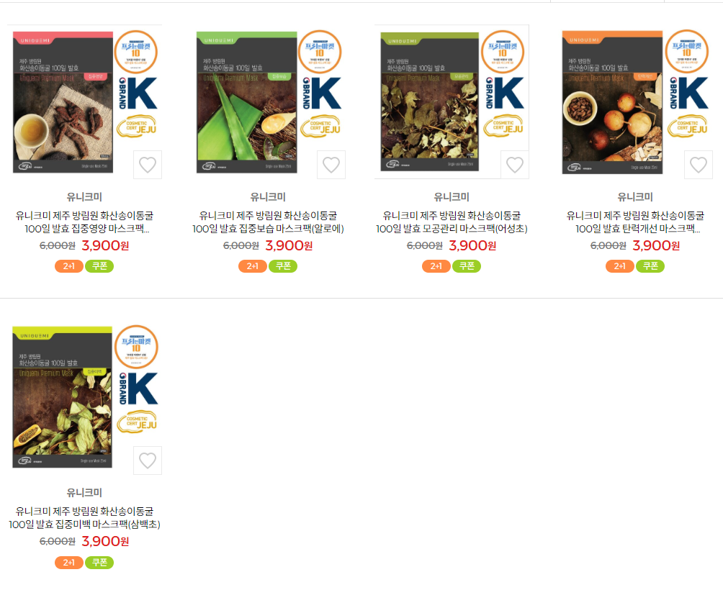723x590 pixels.
Task: Toggle the wishlist heart for the 알로에 mask
Action: [x=331, y=165]
